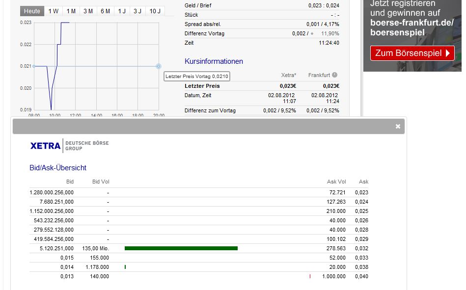Select bid value 7.680.251,000

click(x=57, y=202)
